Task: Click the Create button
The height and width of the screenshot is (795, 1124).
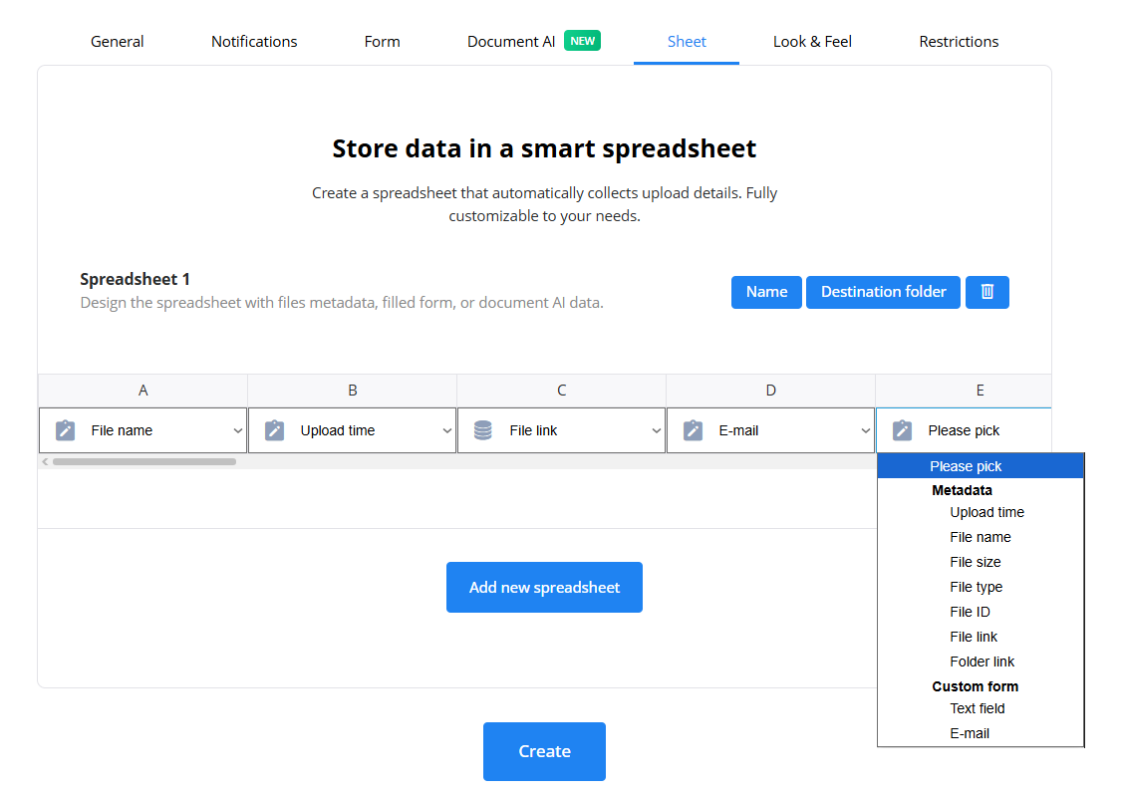Action: coord(544,751)
